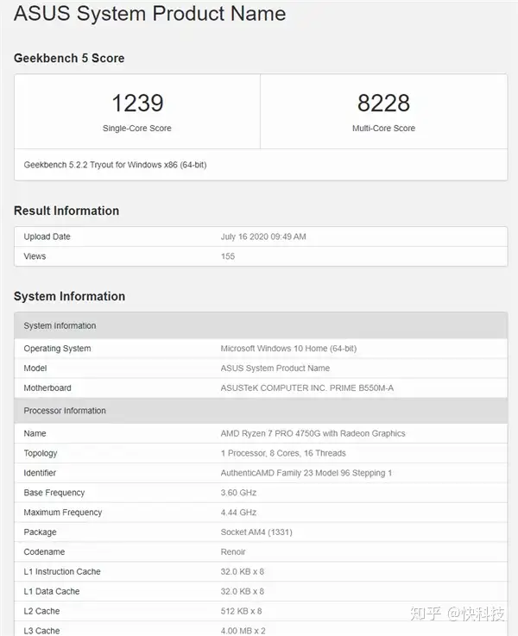Click the L1 Data Cache label
The height and width of the screenshot is (636, 518).
[x=52, y=591]
